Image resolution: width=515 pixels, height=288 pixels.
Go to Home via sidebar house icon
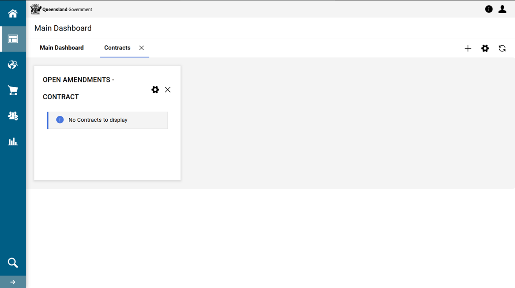[x=13, y=14]
